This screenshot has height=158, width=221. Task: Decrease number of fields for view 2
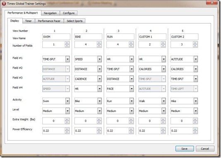pyautogui.click(x=99, y=46)
